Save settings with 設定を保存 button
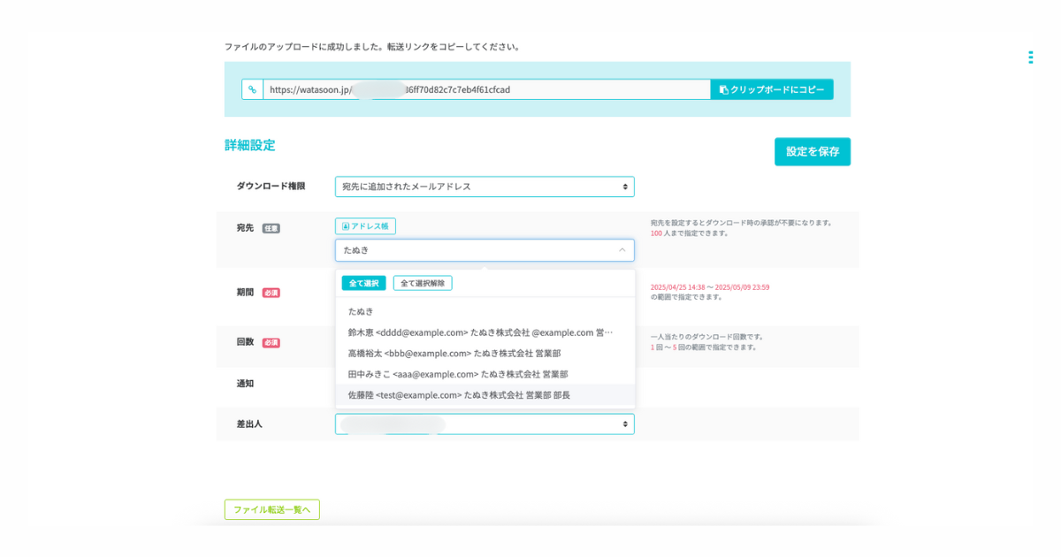Image resolution: width=1061 pixels, height=557 pixels. (813, 151)
